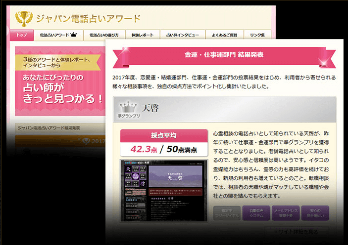Click the crown icon in the 電話占いアワード tab
Screen dimensions: 348x245
(74, 35)
